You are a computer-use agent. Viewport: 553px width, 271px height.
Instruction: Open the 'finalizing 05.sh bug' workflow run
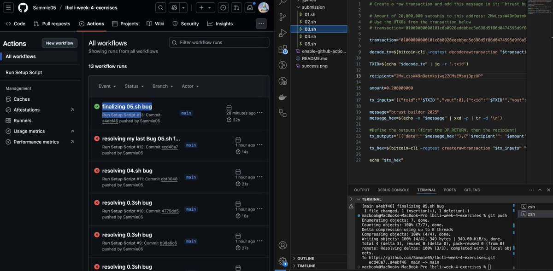point(127,106)
